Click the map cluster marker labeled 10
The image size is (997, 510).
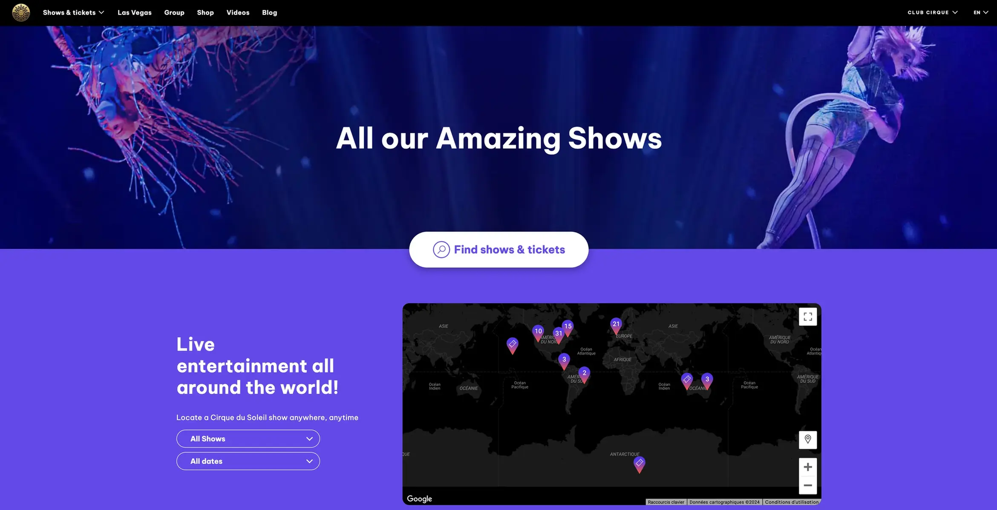538,332
